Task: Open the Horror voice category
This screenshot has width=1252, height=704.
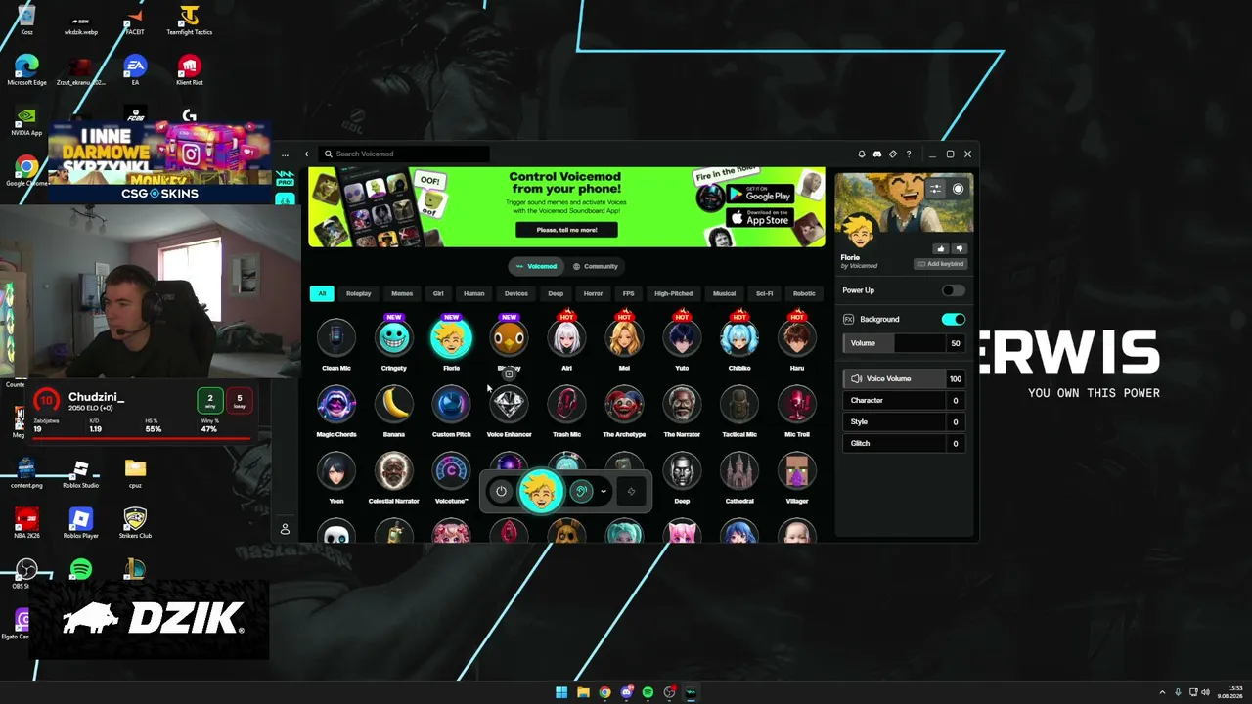Action: pyautogui.click(x=593, y=293)
